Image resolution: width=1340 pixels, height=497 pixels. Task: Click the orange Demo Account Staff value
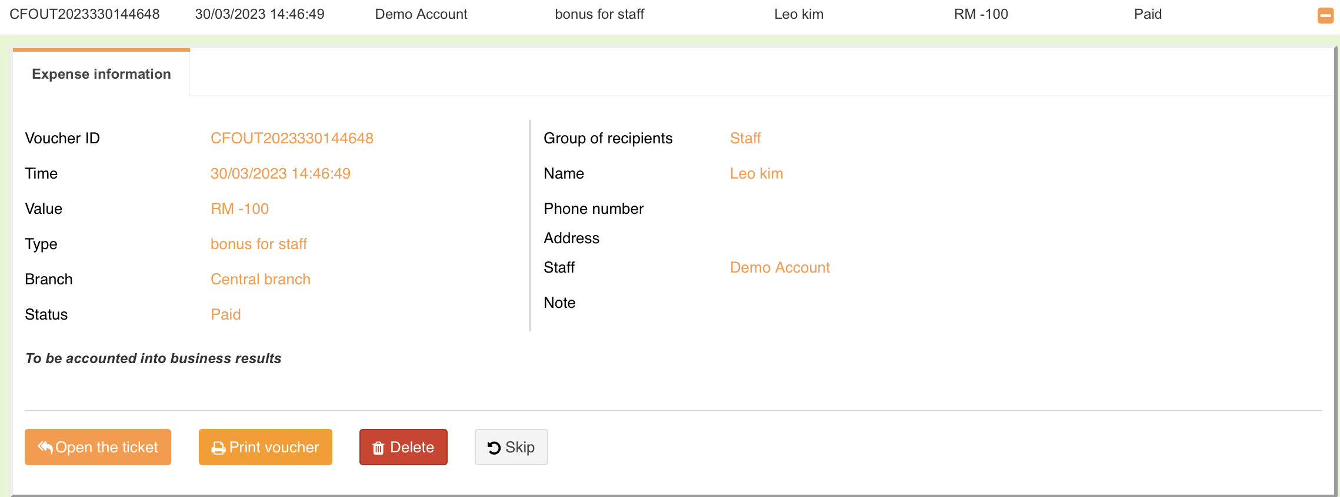pyautogui.click(x=779, y=267)
